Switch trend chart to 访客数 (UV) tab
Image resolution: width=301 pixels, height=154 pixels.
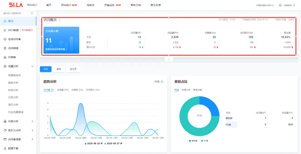pyautogui.click(x=77, y=90)
